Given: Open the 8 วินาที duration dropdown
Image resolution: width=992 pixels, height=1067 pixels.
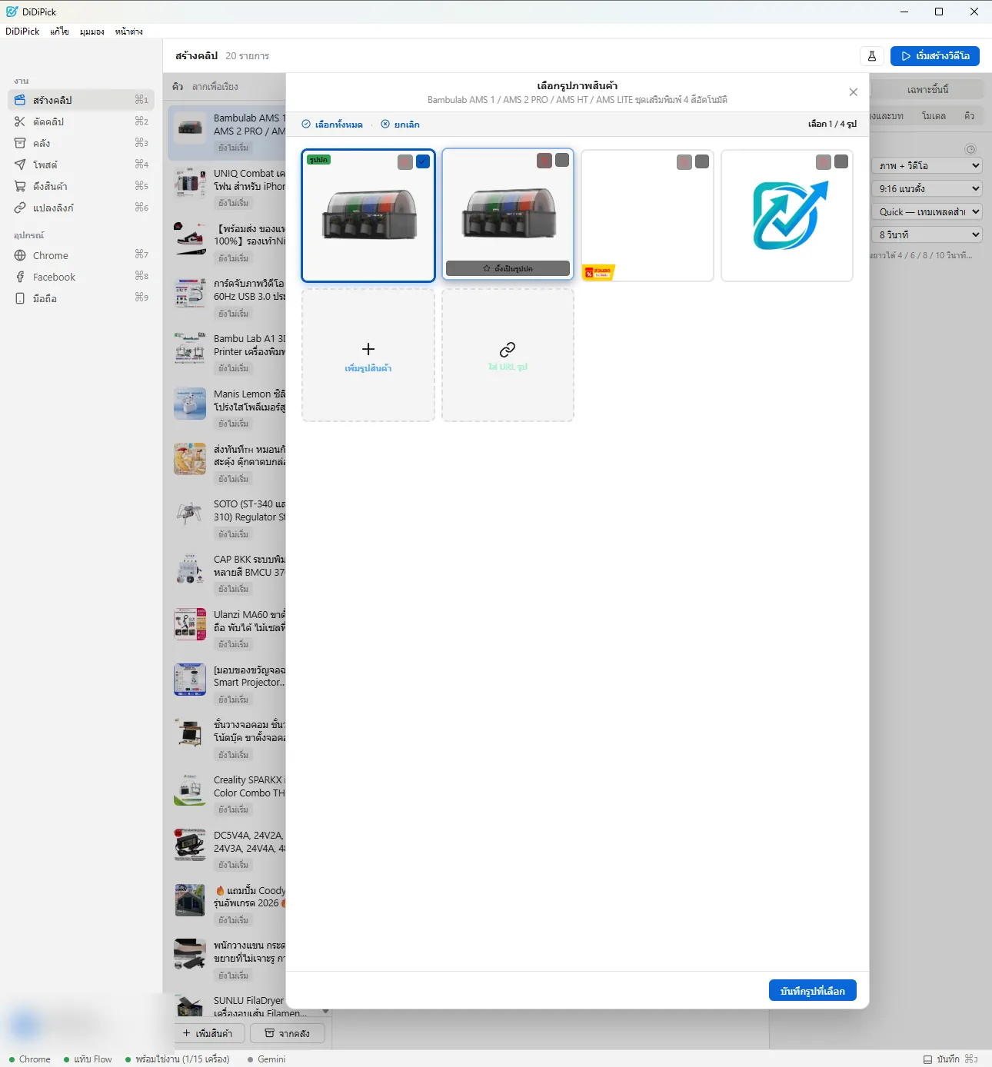Looking at the screenshot, I should (928, 234).
